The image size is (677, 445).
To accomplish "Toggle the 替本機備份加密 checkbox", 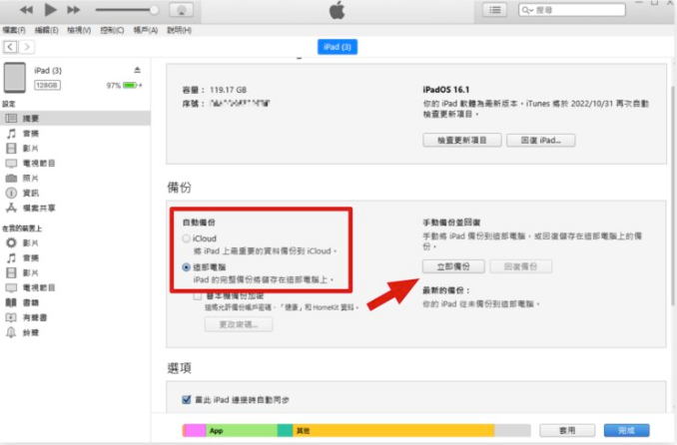I will (198, 296).
